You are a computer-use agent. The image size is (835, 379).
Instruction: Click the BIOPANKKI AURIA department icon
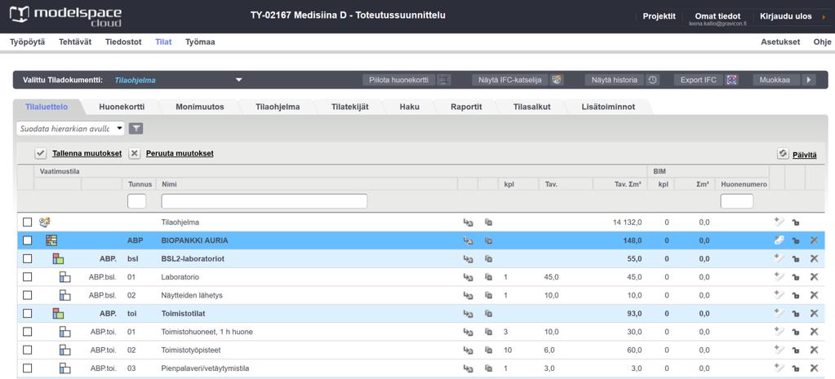[x=51, y=240]
